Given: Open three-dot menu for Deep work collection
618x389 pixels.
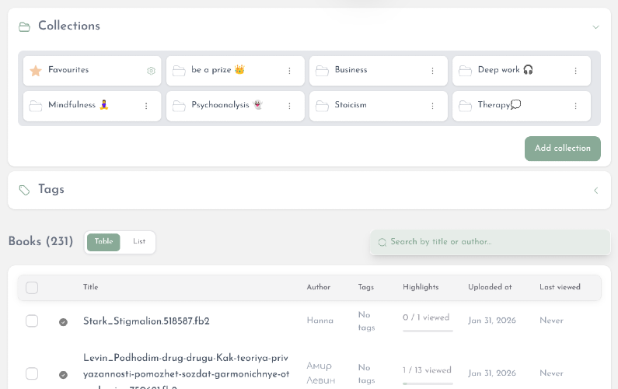Looking at the screenshot, I should click(575, 71).
